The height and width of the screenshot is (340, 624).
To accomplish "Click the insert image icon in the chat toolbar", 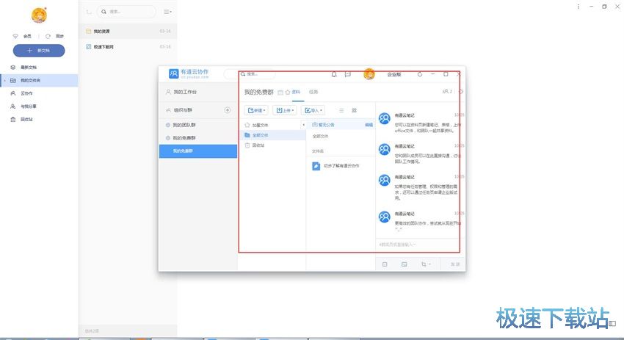I will pos(404,264).
